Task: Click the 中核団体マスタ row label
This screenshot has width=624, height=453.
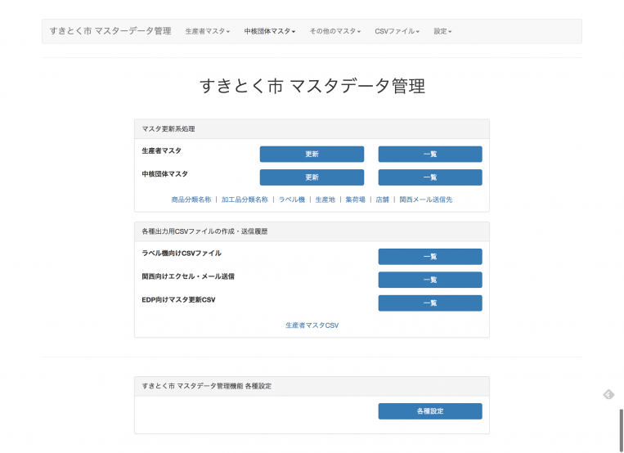Action: [164, 174]
